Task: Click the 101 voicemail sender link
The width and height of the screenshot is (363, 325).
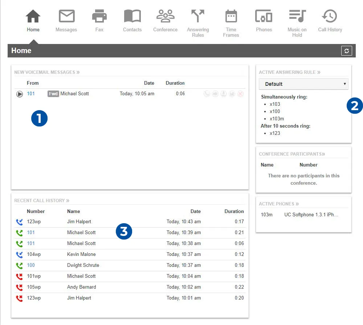Action: pos(31,94)
